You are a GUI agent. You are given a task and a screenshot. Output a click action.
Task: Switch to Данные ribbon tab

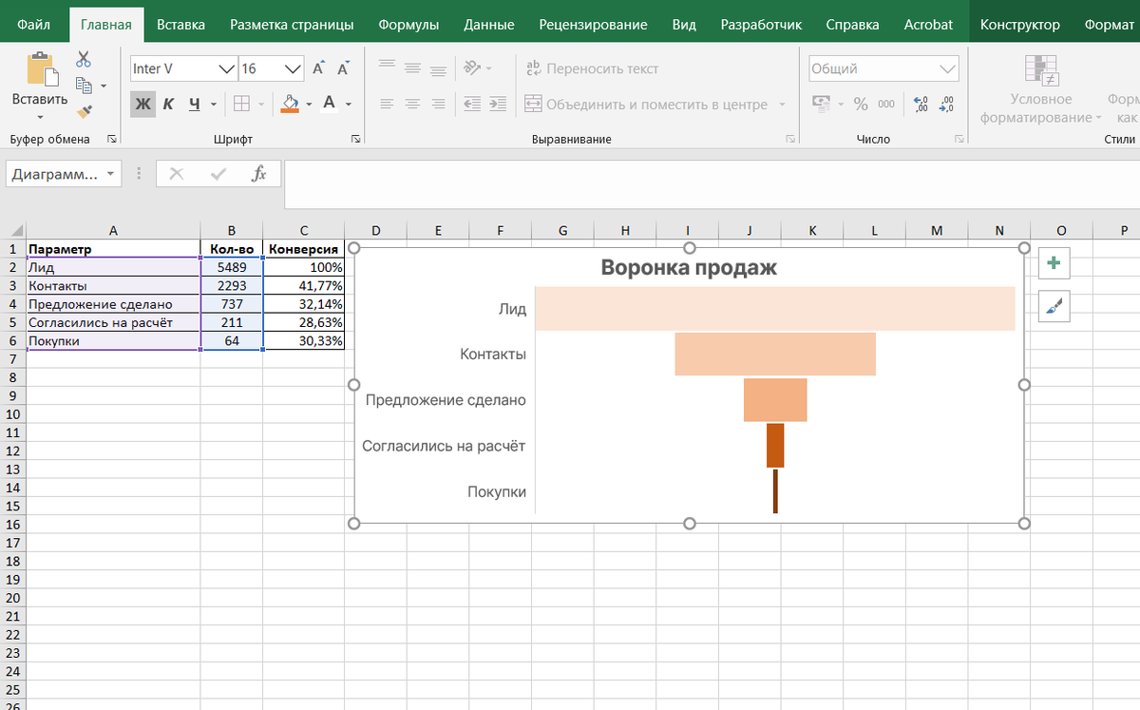(489, 25)
